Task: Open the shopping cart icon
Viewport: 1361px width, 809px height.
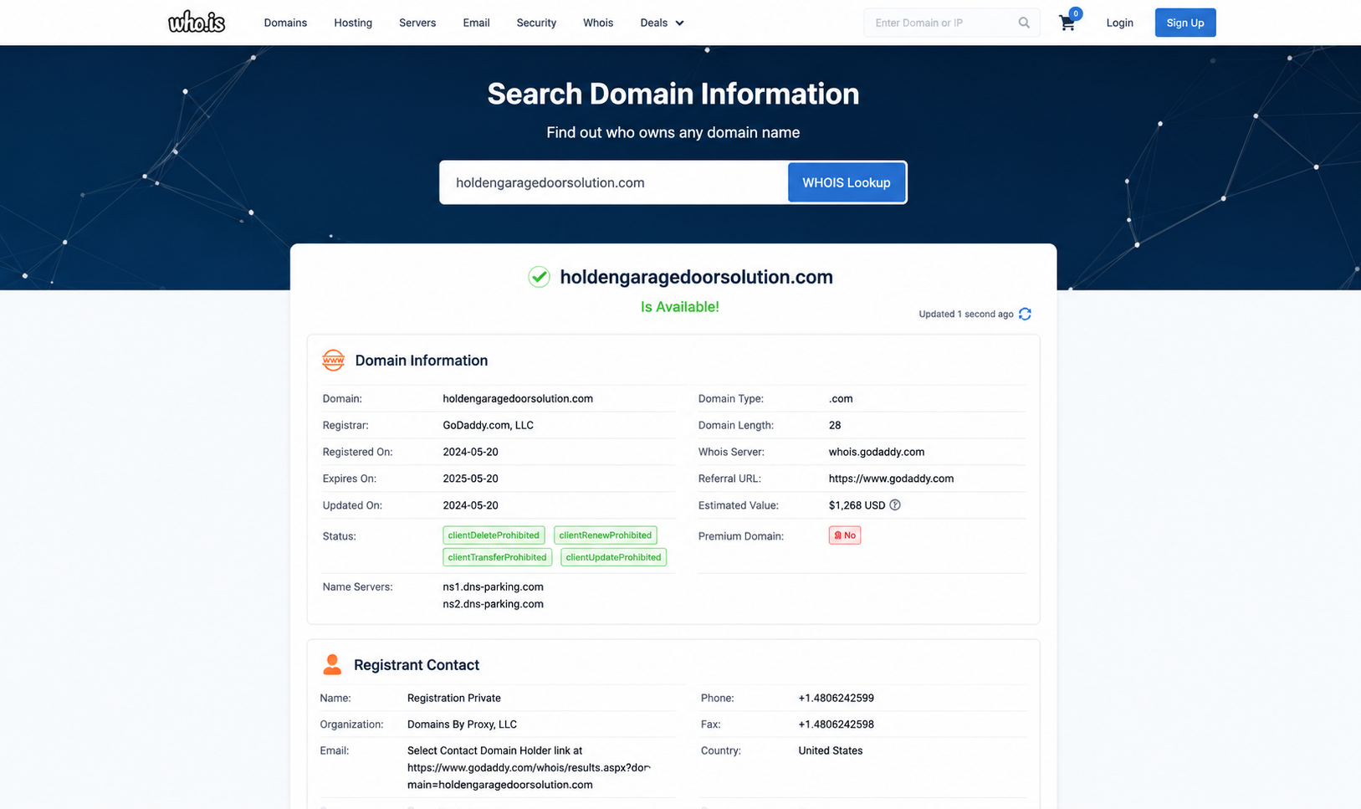Action: click(x=1067, y=23)
